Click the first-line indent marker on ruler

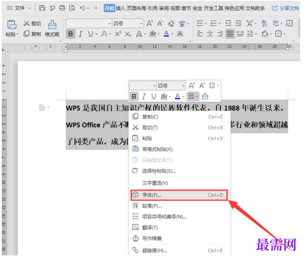(66, 46)
